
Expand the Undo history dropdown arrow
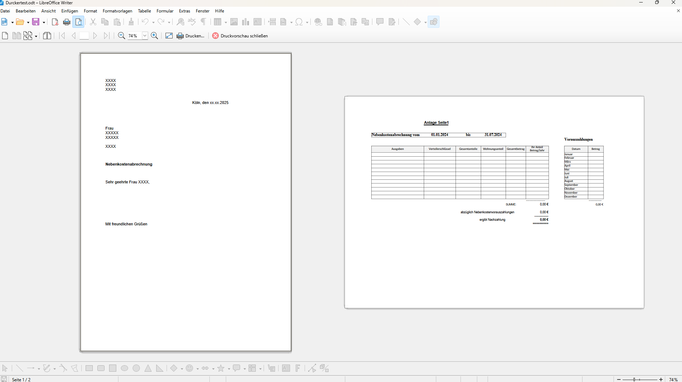click(153, 22)
